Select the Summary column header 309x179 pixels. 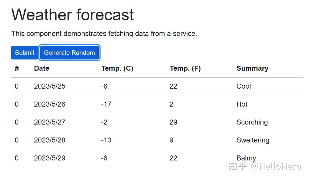pyautogui.click(x=252, y=68)
